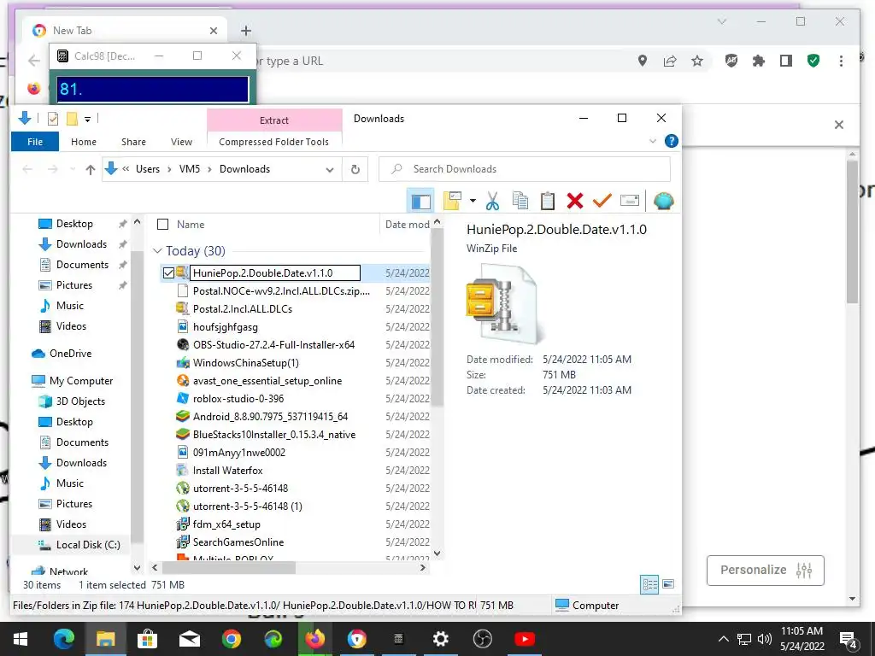Image resolution: width=875 pixels, height=656 pixels.
Task: Toggle the navigation pane toolbar icon
Action: [x=421, y=201]
